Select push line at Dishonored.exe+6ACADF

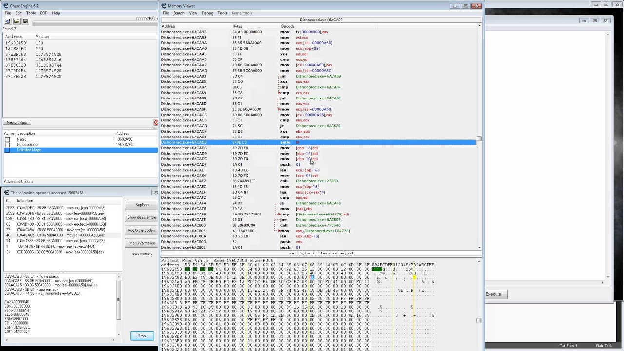click(x=318, y=164)
